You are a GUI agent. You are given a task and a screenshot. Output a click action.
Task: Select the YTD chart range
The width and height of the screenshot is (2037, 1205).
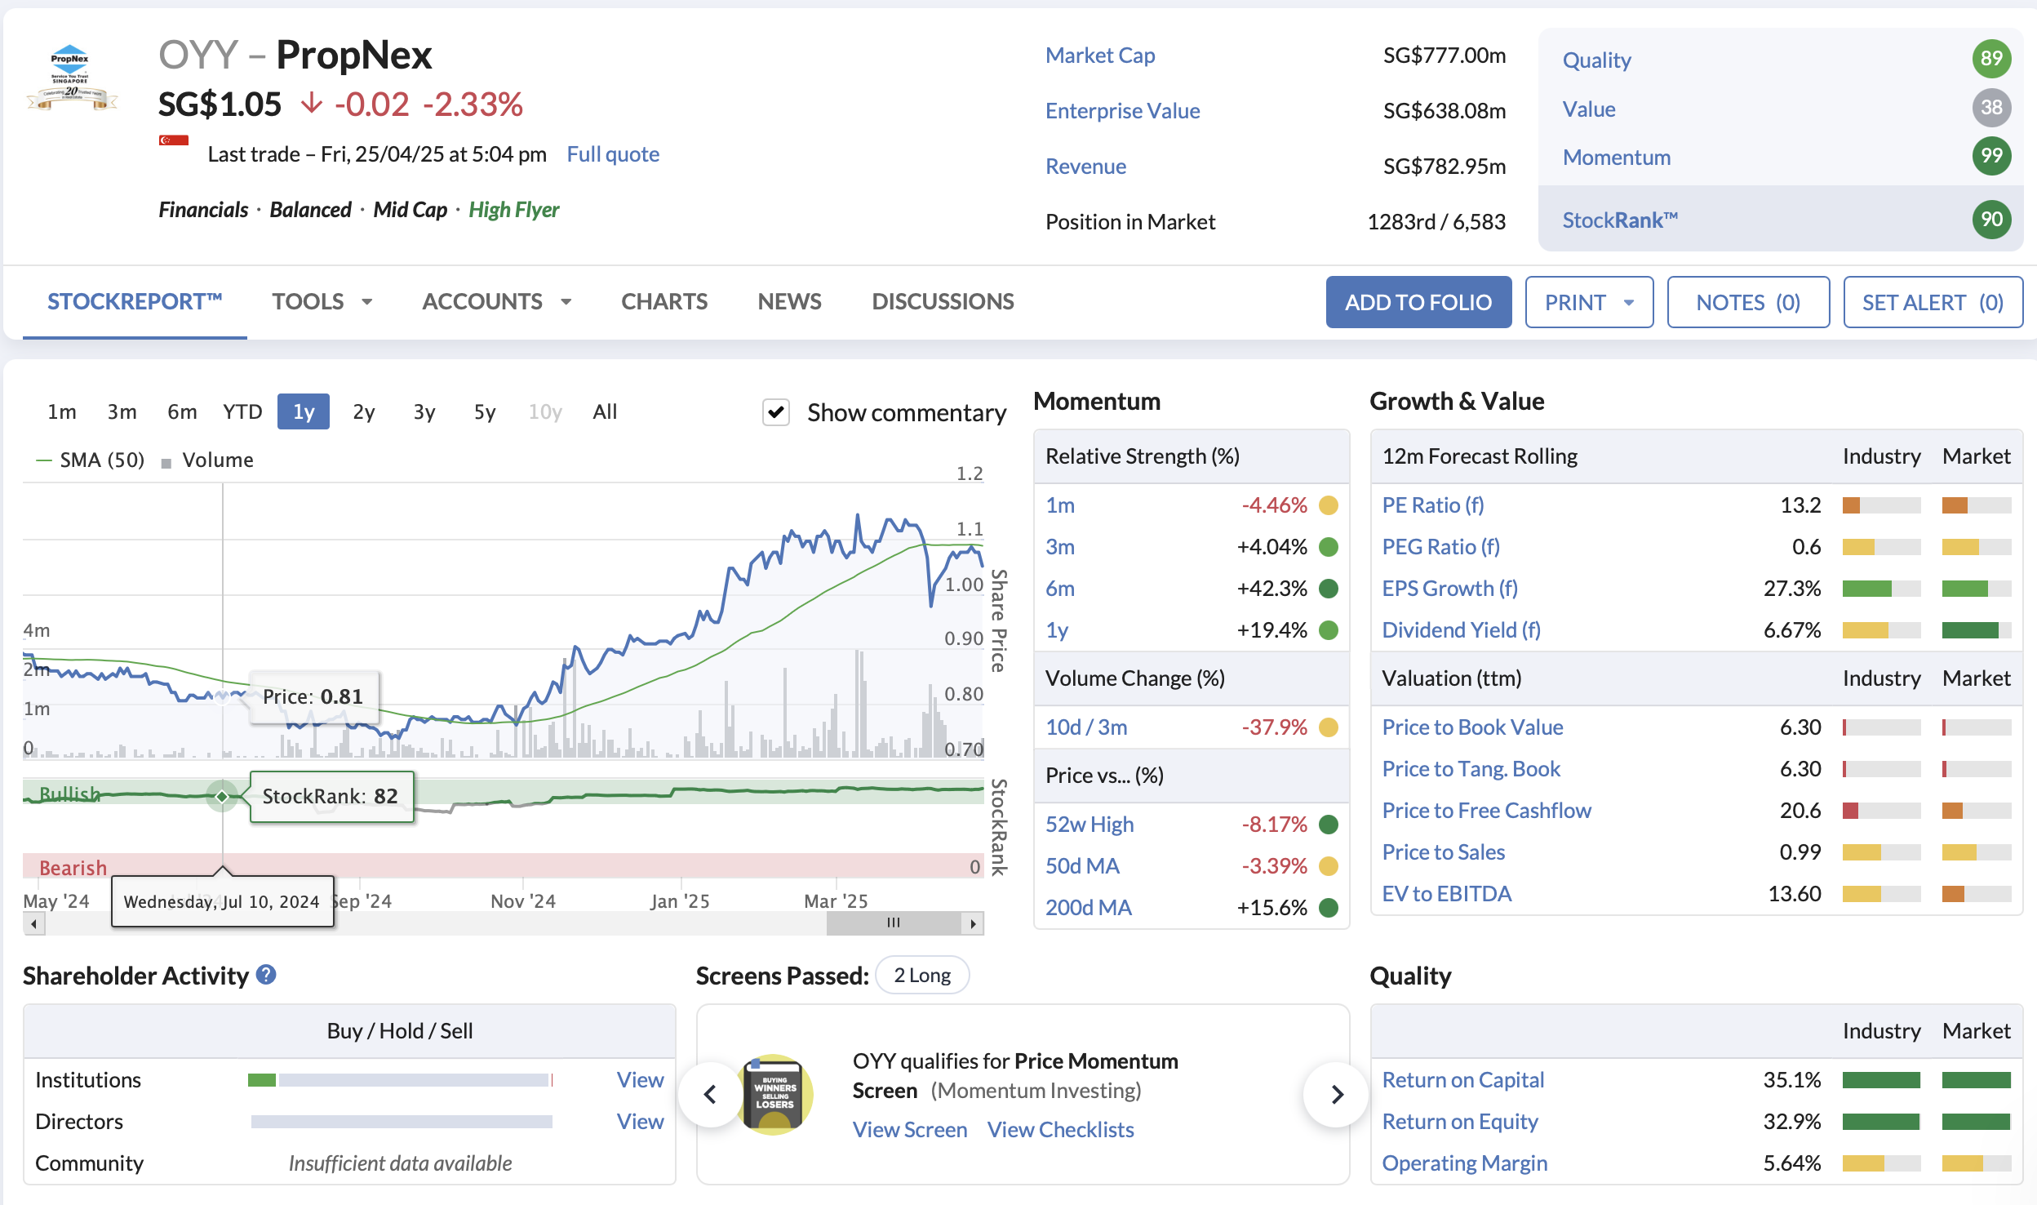click(x=242, y=411)
